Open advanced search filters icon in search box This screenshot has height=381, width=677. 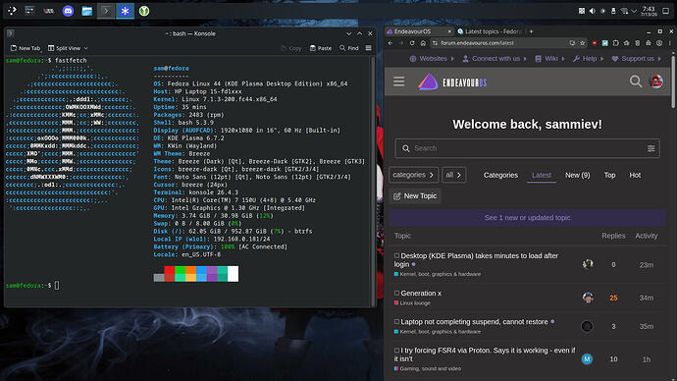pyautogui.click(x=651, y=148)
